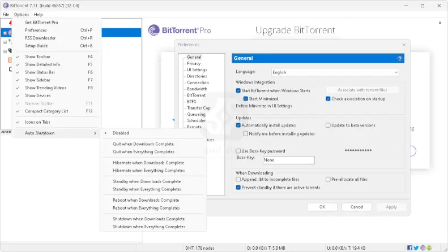The width and height of the screenshot is (448, 252).
Task: Expand the first sidebar tree node
Action: tap(5, 33)
